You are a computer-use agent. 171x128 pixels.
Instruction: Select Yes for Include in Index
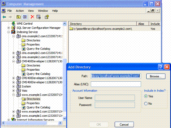tap(146, 96)
